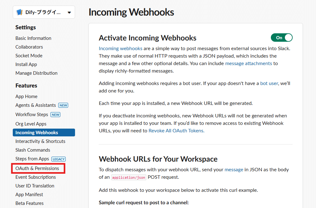
Task: Open Workflow Steps feature
Action: click(x=32, y=115)
